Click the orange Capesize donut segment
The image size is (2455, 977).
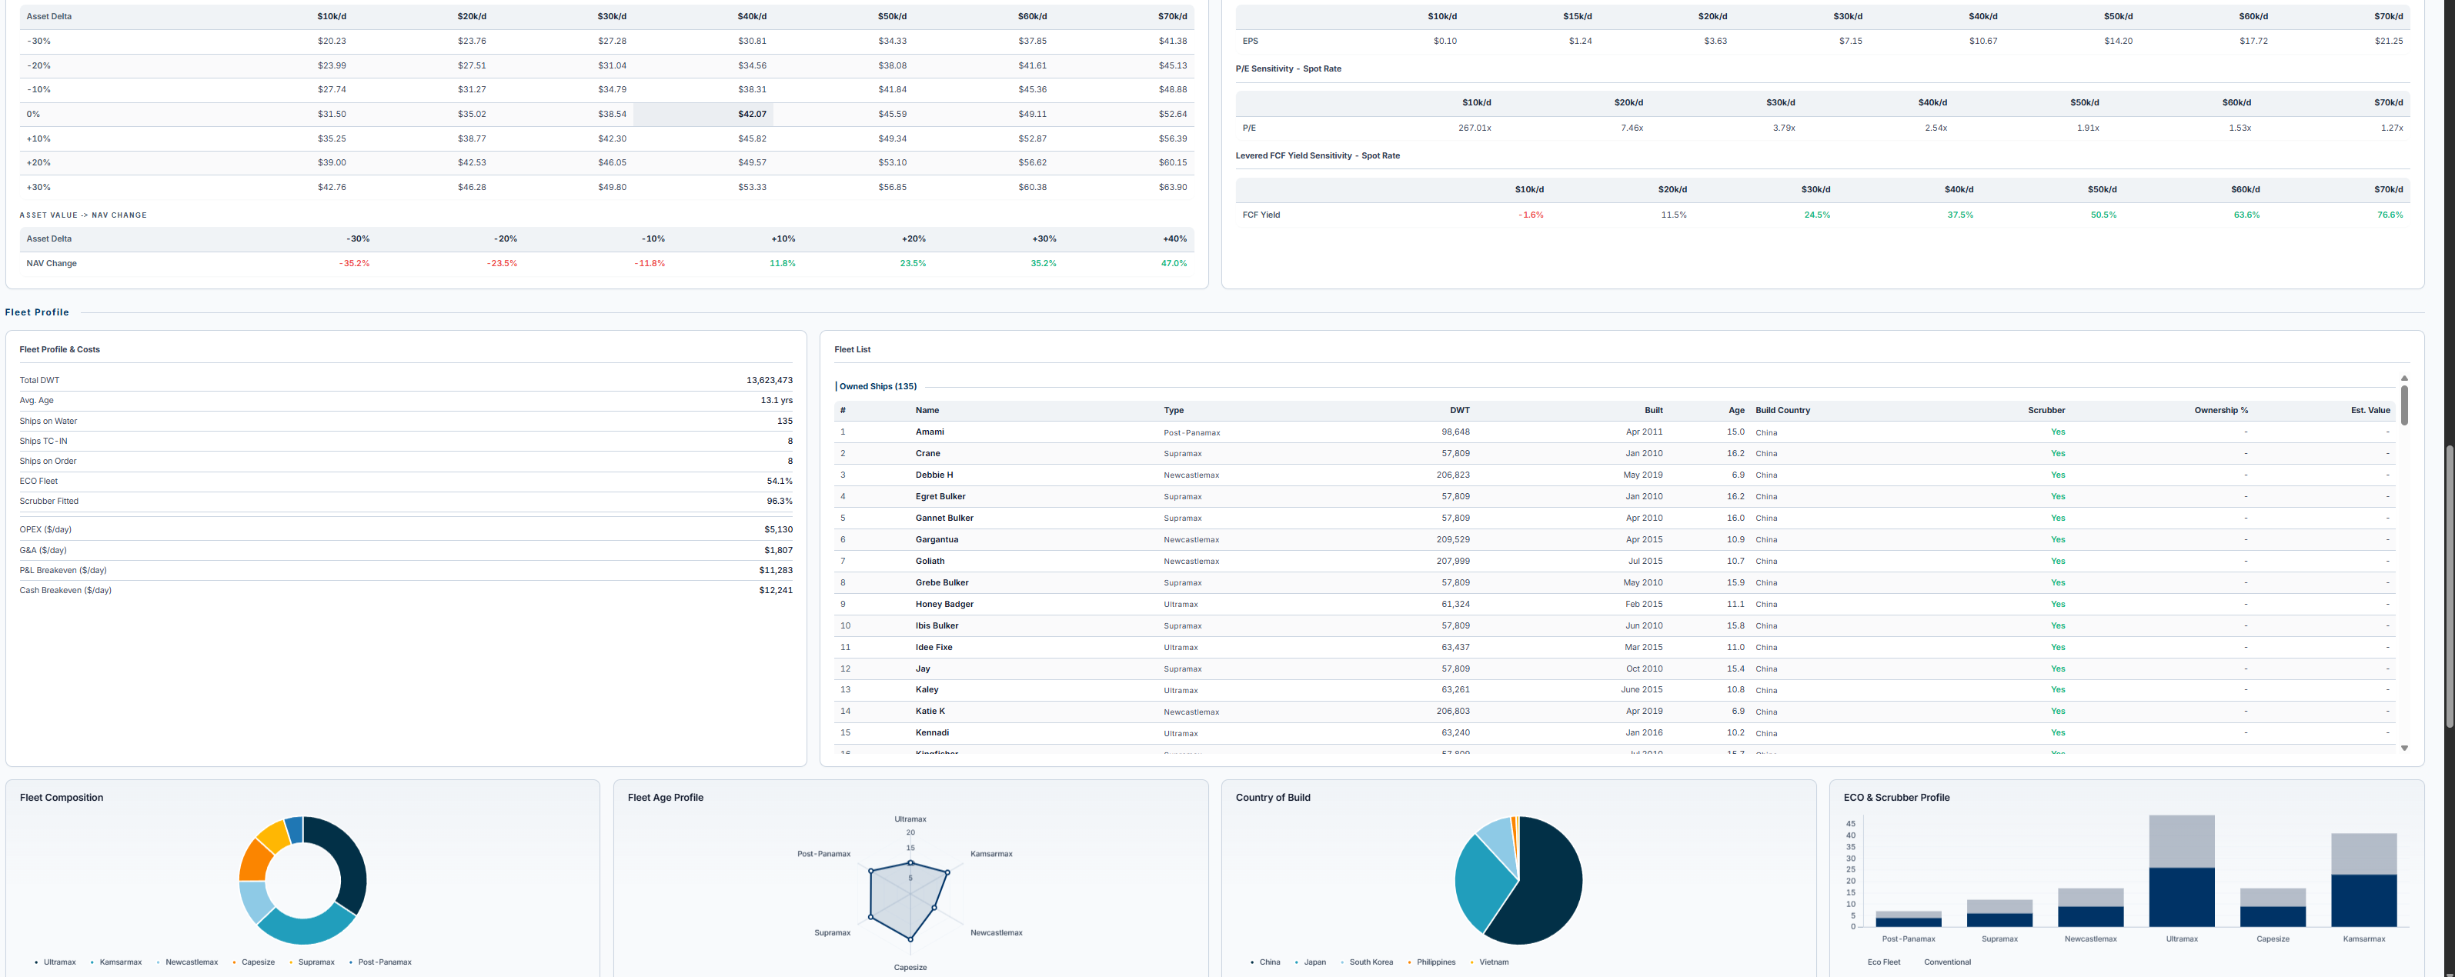coord(255,861)
